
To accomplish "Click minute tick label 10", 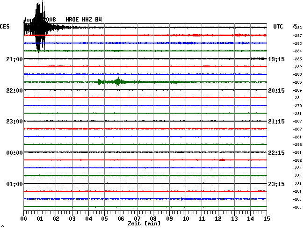I will 186,219.
